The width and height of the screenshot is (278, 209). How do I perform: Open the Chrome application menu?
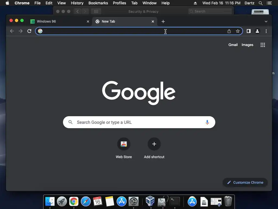coord(22,3)
